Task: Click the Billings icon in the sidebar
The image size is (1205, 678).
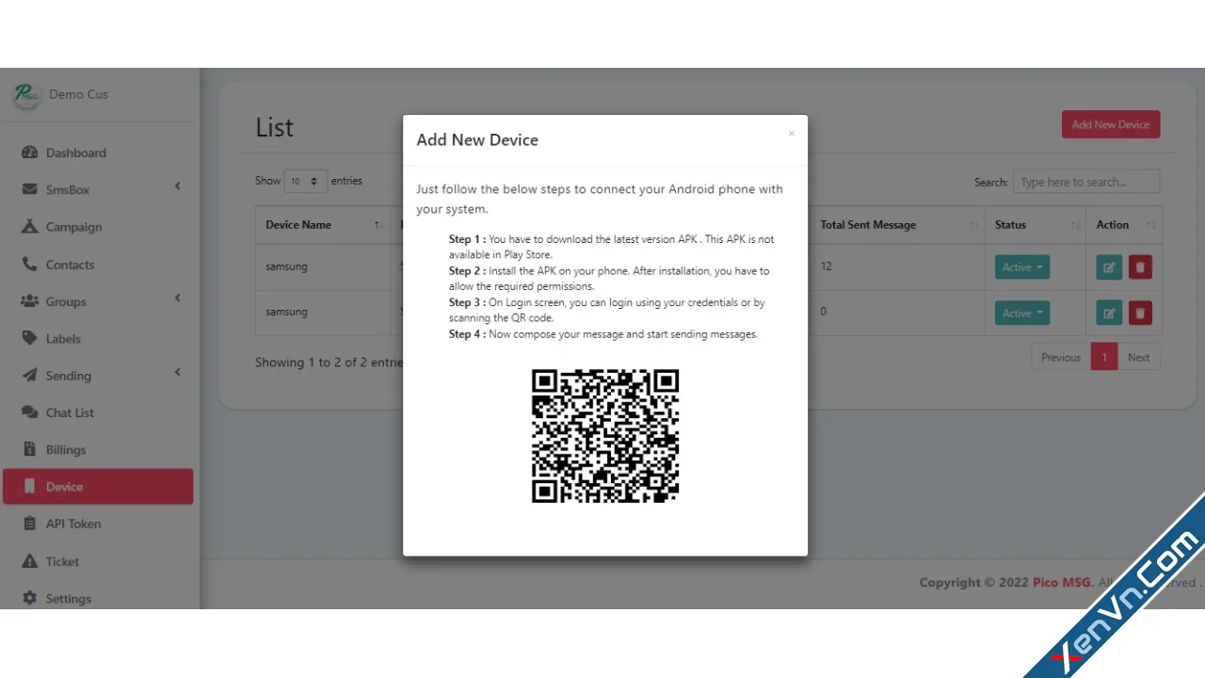Action: point(29,449)
